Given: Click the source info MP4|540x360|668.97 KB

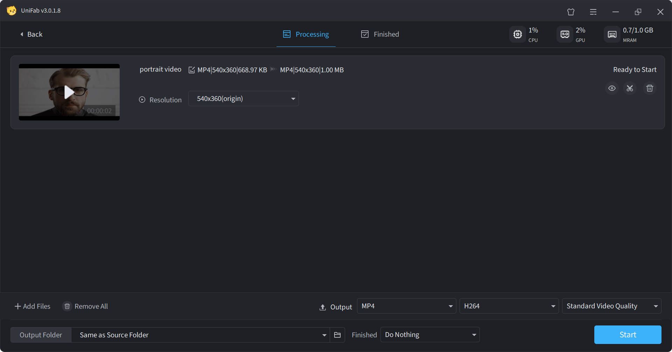Looking at the screenshot, I should tap(232, 70).
